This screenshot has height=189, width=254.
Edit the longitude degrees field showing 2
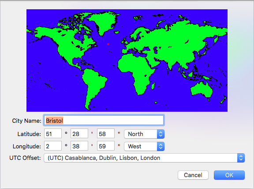(53, 146)
